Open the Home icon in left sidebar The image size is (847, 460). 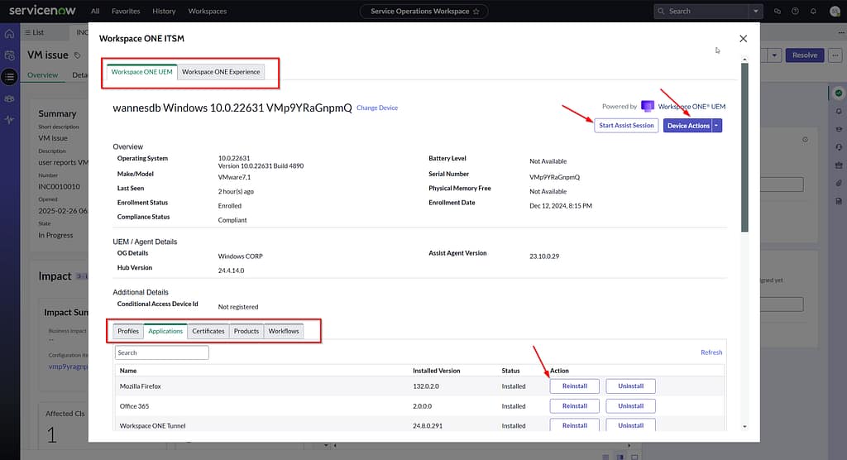click(x=9, y=34)
